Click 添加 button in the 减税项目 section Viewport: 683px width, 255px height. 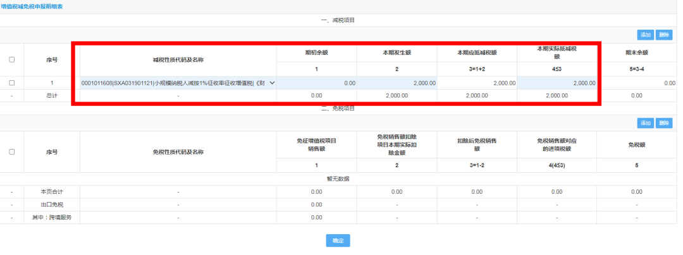(x=645, y=35)
